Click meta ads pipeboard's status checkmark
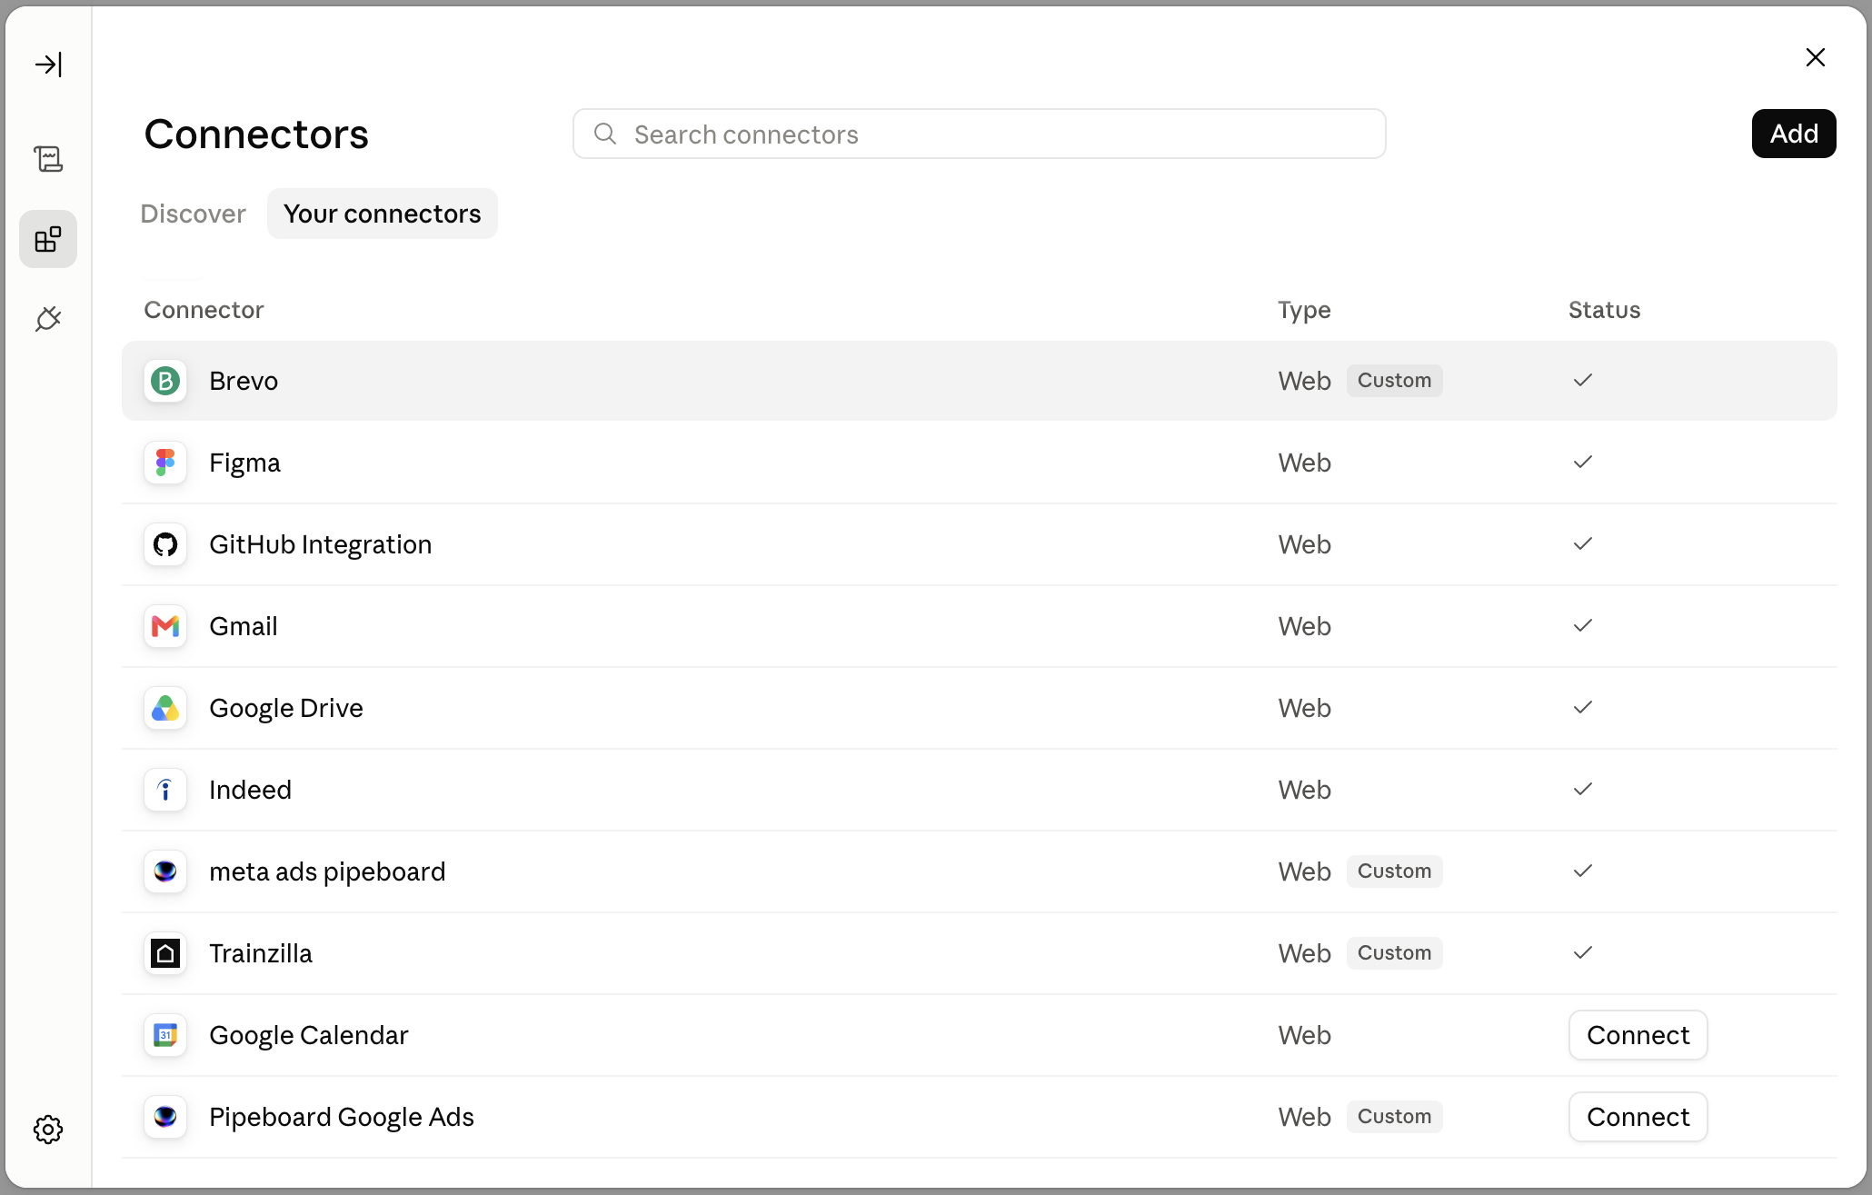 (1583, 871)
